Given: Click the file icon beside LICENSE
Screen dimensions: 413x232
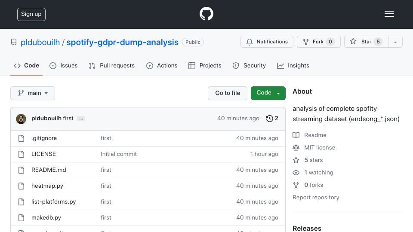Looking at the screenshot, I should tap(22, 154).
